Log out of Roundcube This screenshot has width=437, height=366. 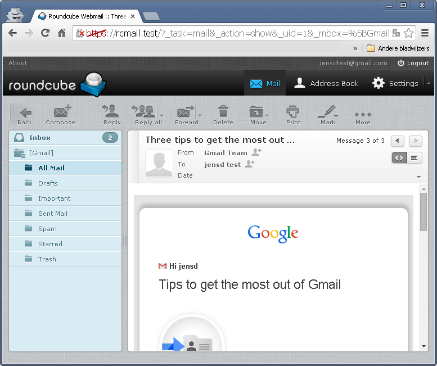[413, 63]
